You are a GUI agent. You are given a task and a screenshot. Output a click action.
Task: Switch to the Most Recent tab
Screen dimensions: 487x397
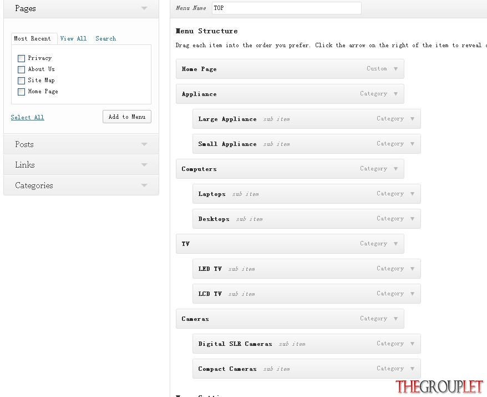point(32,38)
